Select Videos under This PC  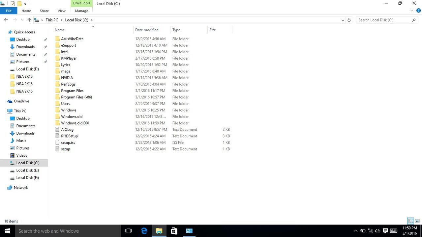pos(22,155)
